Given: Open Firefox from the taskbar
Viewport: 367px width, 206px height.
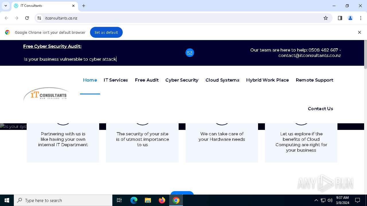Looking at the screenshot, I should (x=162, y=200).
